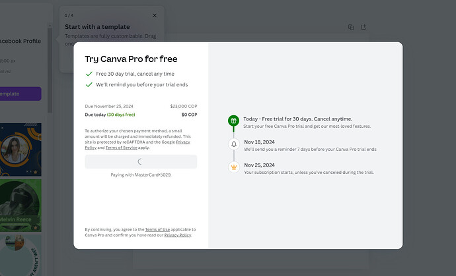Click the loading trial confirmation button
The image size is (456, 276).
(141, 161)
